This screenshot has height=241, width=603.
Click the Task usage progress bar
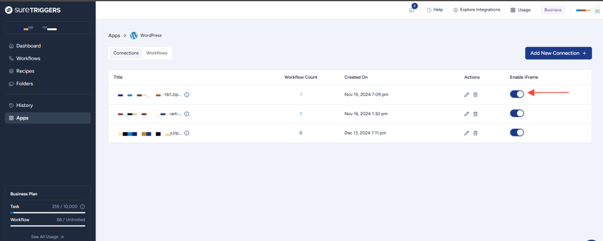click(x=48, y=213)
